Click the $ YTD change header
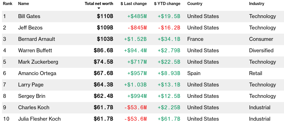 point(167,4)
